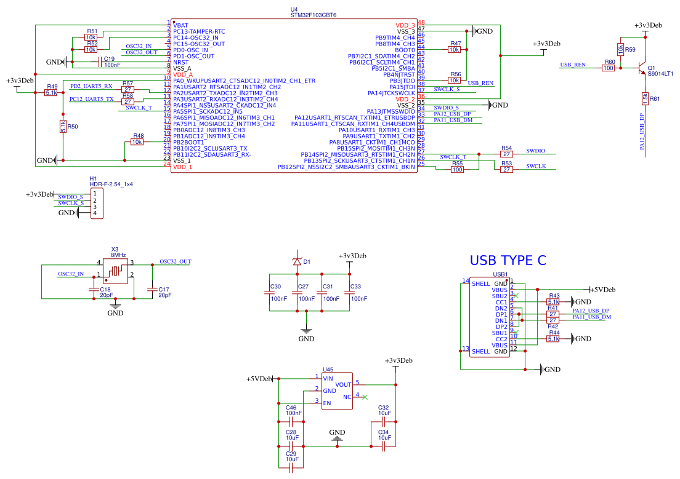The width and height of the screenshot is (680, 479).
Task: Click the D1 diode symbol
Action: 297,261
